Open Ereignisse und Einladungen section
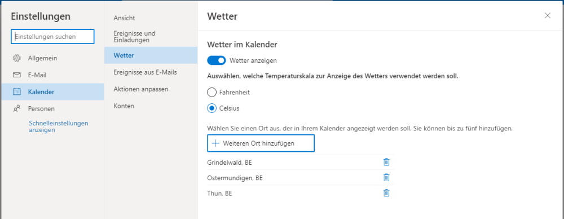 pos(135,37)
